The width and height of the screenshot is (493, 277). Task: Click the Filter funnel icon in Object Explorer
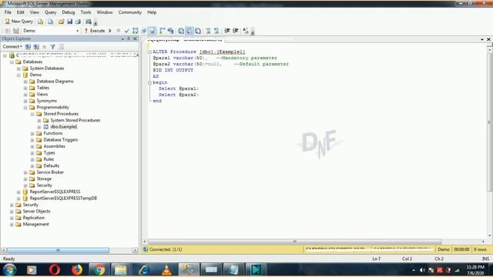pyautogui.click(x=53, y=47)
